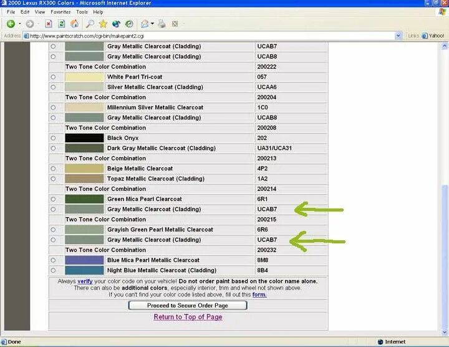Click the color code 4P2

click(263, 169)
